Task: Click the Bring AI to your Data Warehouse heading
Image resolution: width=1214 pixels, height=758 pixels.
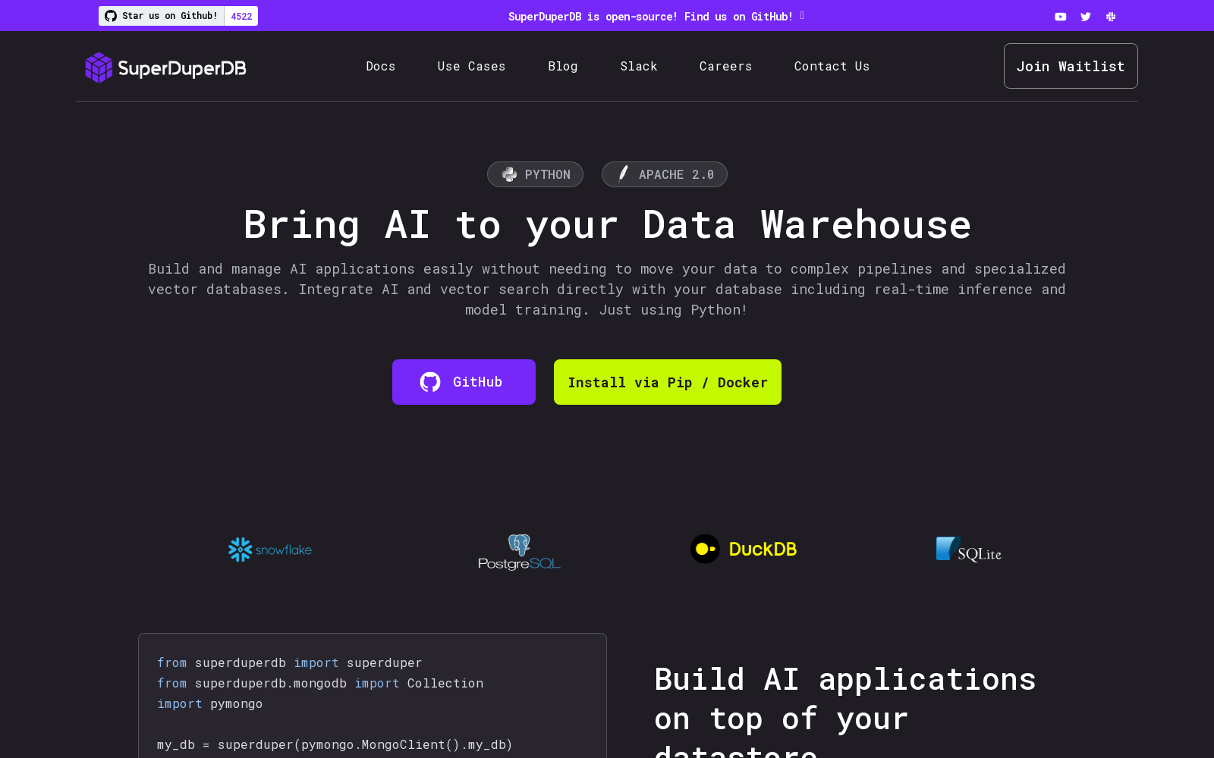Action: pyautogui.click(x=607, y=225)
